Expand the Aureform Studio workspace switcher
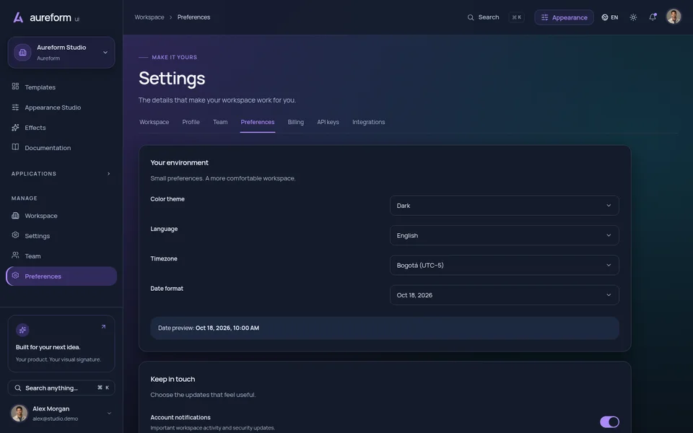The height and width of the screenshot is (433, 693). pos(61,52)
